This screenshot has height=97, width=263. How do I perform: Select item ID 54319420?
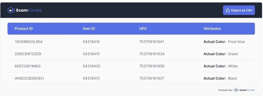pyautogui.click(x=92, y=66)
